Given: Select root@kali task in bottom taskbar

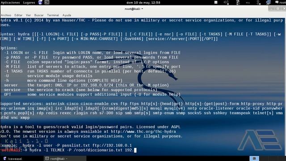Looking at the screenshot, I should coord(65,159).
